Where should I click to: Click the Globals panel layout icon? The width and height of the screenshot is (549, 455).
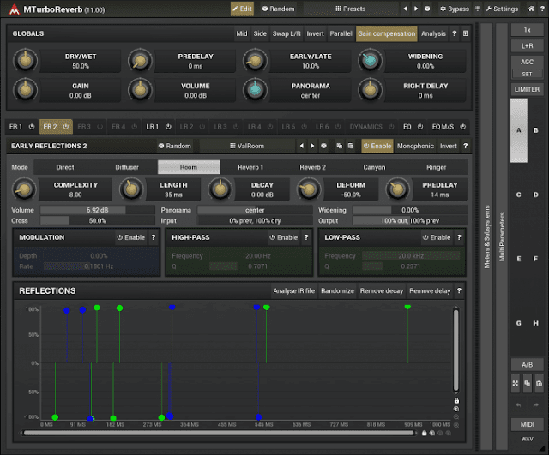465,33
